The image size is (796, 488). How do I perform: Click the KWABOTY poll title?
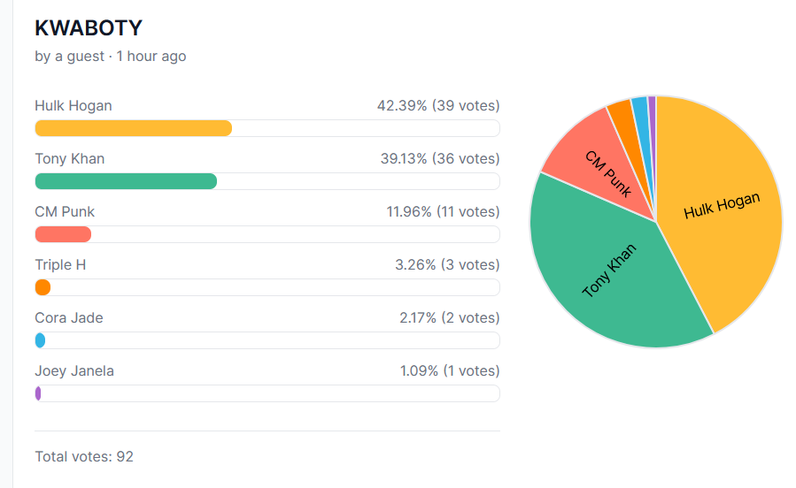coord(88,28)
